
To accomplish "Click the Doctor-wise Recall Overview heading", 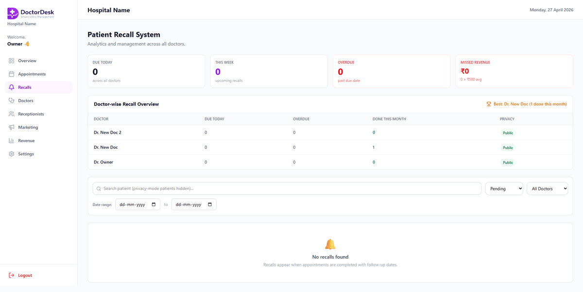I will pos(126,104).
